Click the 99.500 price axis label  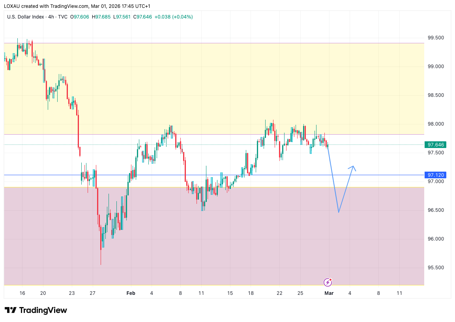[x=436, y=38]
